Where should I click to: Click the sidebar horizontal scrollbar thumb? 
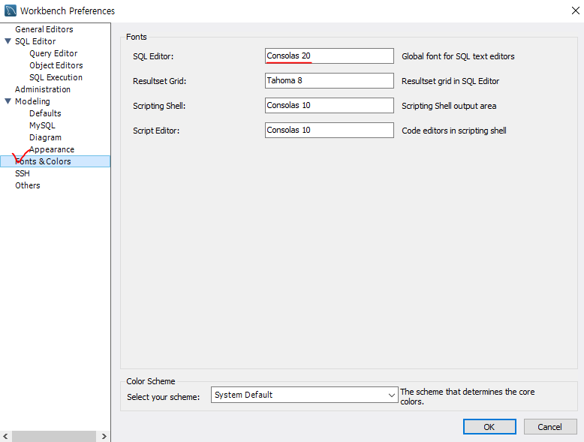[54, 436]
